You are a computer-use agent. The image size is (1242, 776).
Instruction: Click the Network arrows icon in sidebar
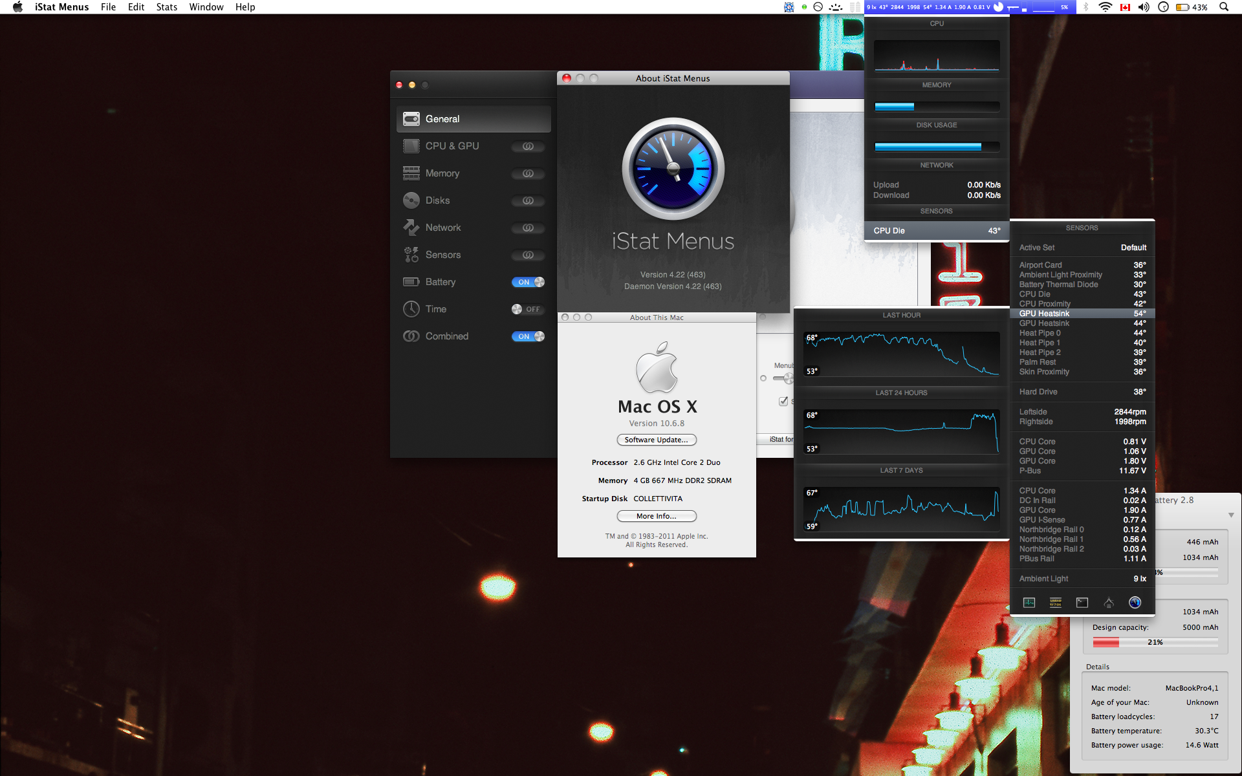pyautogui.click(x=411, y=228)
